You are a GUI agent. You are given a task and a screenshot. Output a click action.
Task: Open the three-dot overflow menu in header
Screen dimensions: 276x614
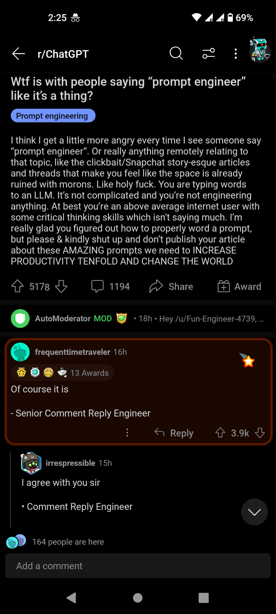pyautogui.click(x=235, y=54)
